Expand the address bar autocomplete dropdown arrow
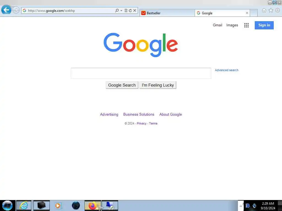Screen dimensions: 282x211 click(x=121, y=11)
